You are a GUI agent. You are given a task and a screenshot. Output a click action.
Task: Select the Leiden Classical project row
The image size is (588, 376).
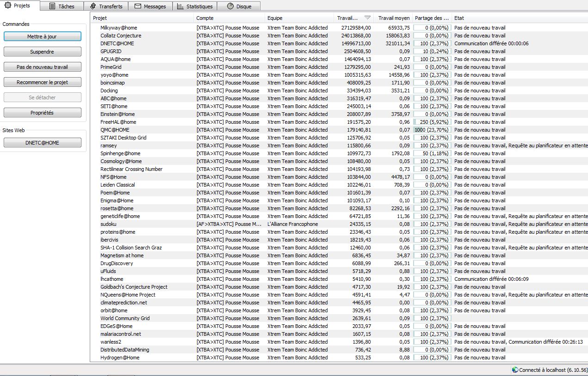339,185
